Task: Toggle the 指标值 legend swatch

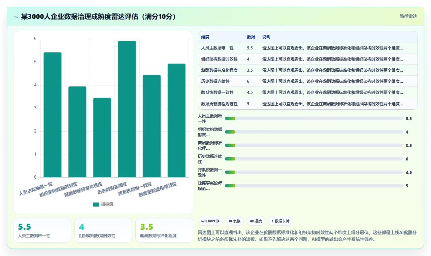Action: (96, 204)
